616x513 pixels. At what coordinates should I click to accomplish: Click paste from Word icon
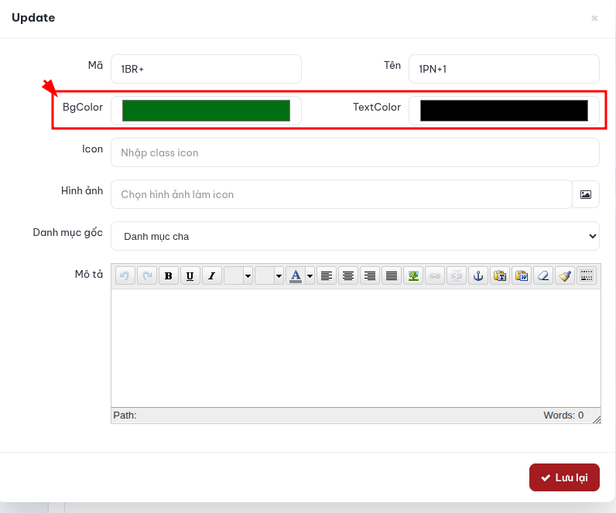click(522, 275)
